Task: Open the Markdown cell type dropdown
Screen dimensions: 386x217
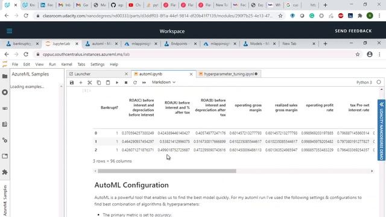Action: pos(163,82)
